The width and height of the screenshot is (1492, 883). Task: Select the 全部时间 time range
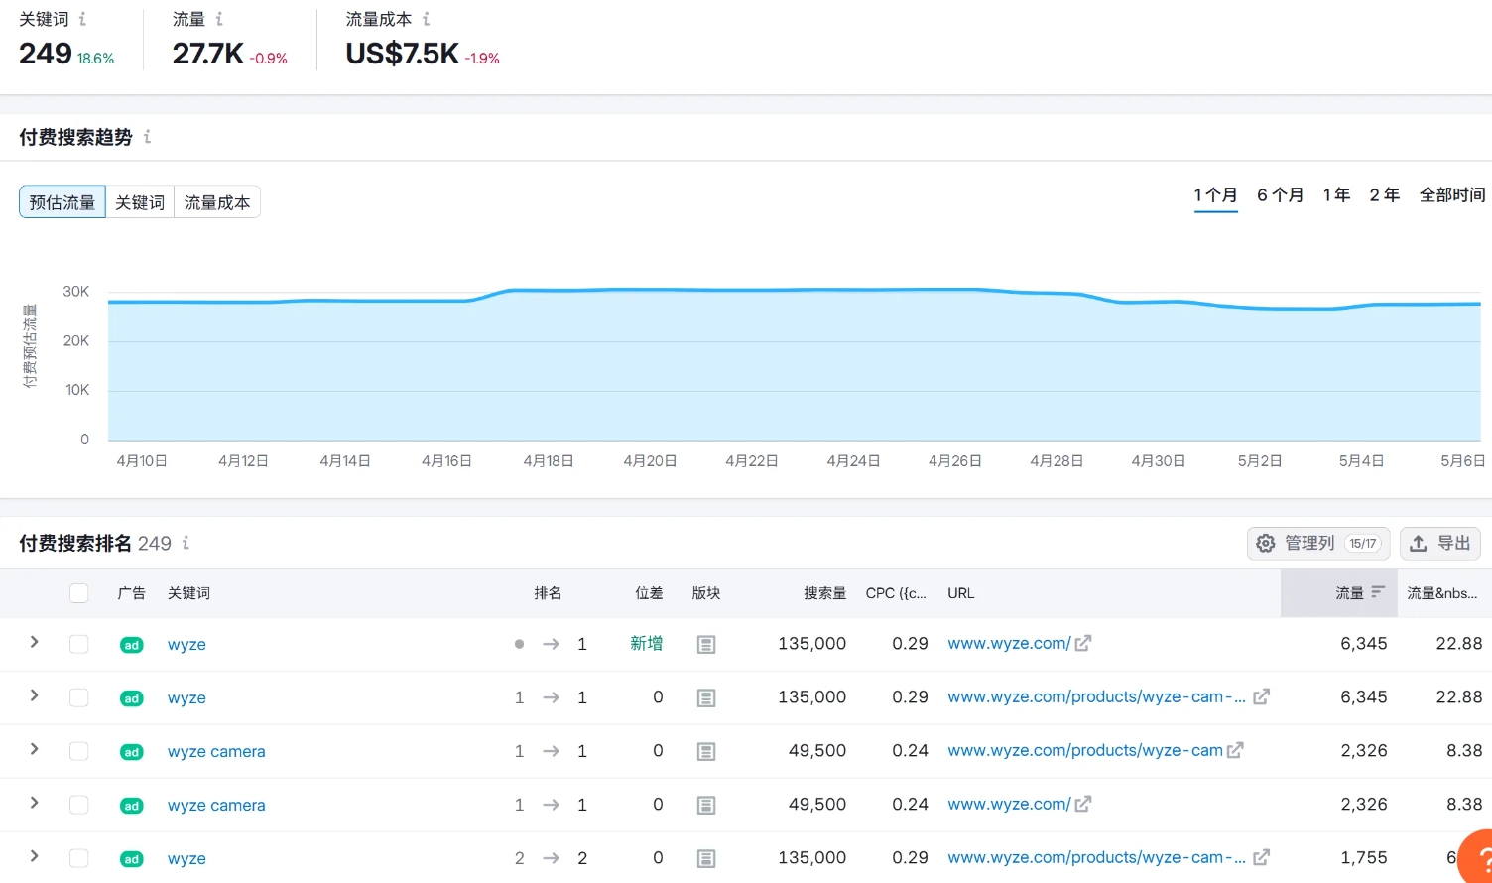(1452, 195)
